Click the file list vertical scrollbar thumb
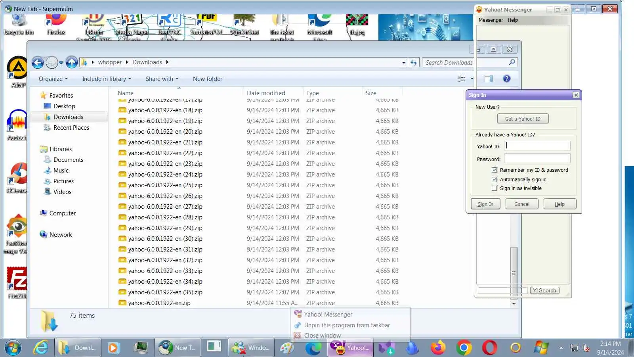 [514, 273]
